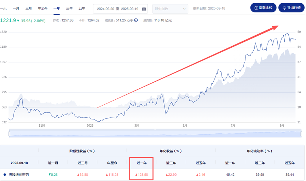Image resolution: width=306 pixels, height=181 pixels.
Task: Click the info icon beside 成交量
Action: [136, 20]
